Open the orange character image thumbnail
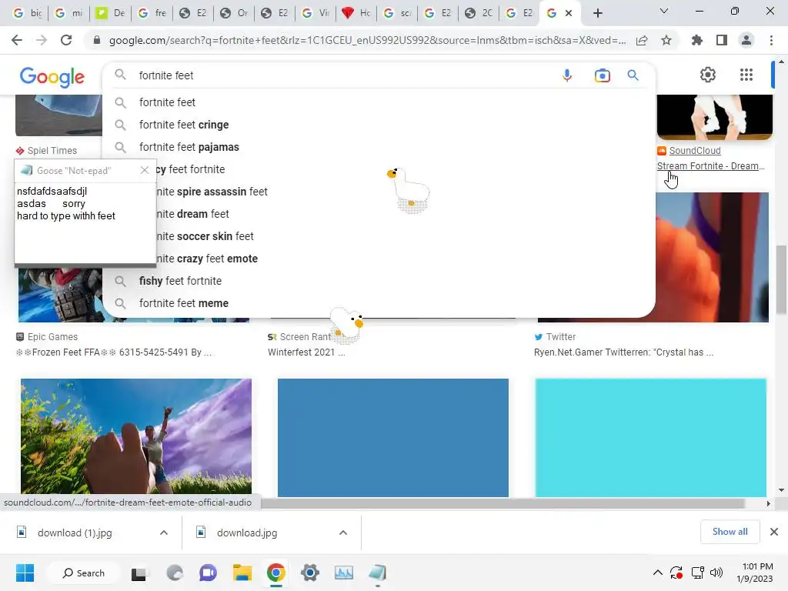Image resolution: width=788 pixels, height=591 pixels. pos(712,257)
